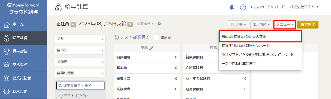331x99 pixels.
Task: Click the テスト従業員2 name link
Action: tap(134, 37)
